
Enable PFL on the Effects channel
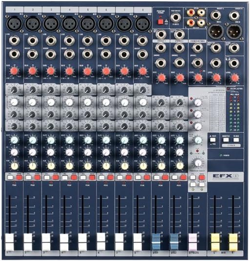193,178
